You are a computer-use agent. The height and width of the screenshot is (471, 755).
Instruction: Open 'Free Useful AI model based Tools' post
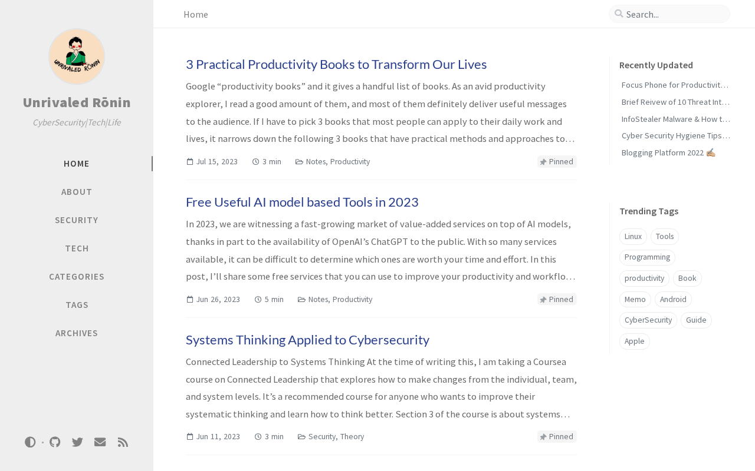click(x=302, y=202)
